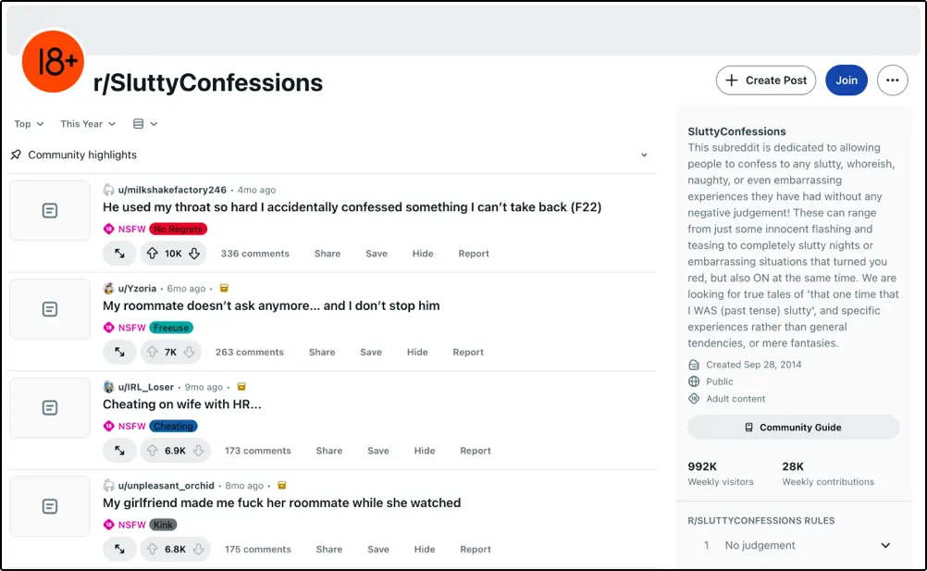Click the 18+ community avatar
Image resolution: width=927 pixels, height=571 pixels.
pos(53,62)
